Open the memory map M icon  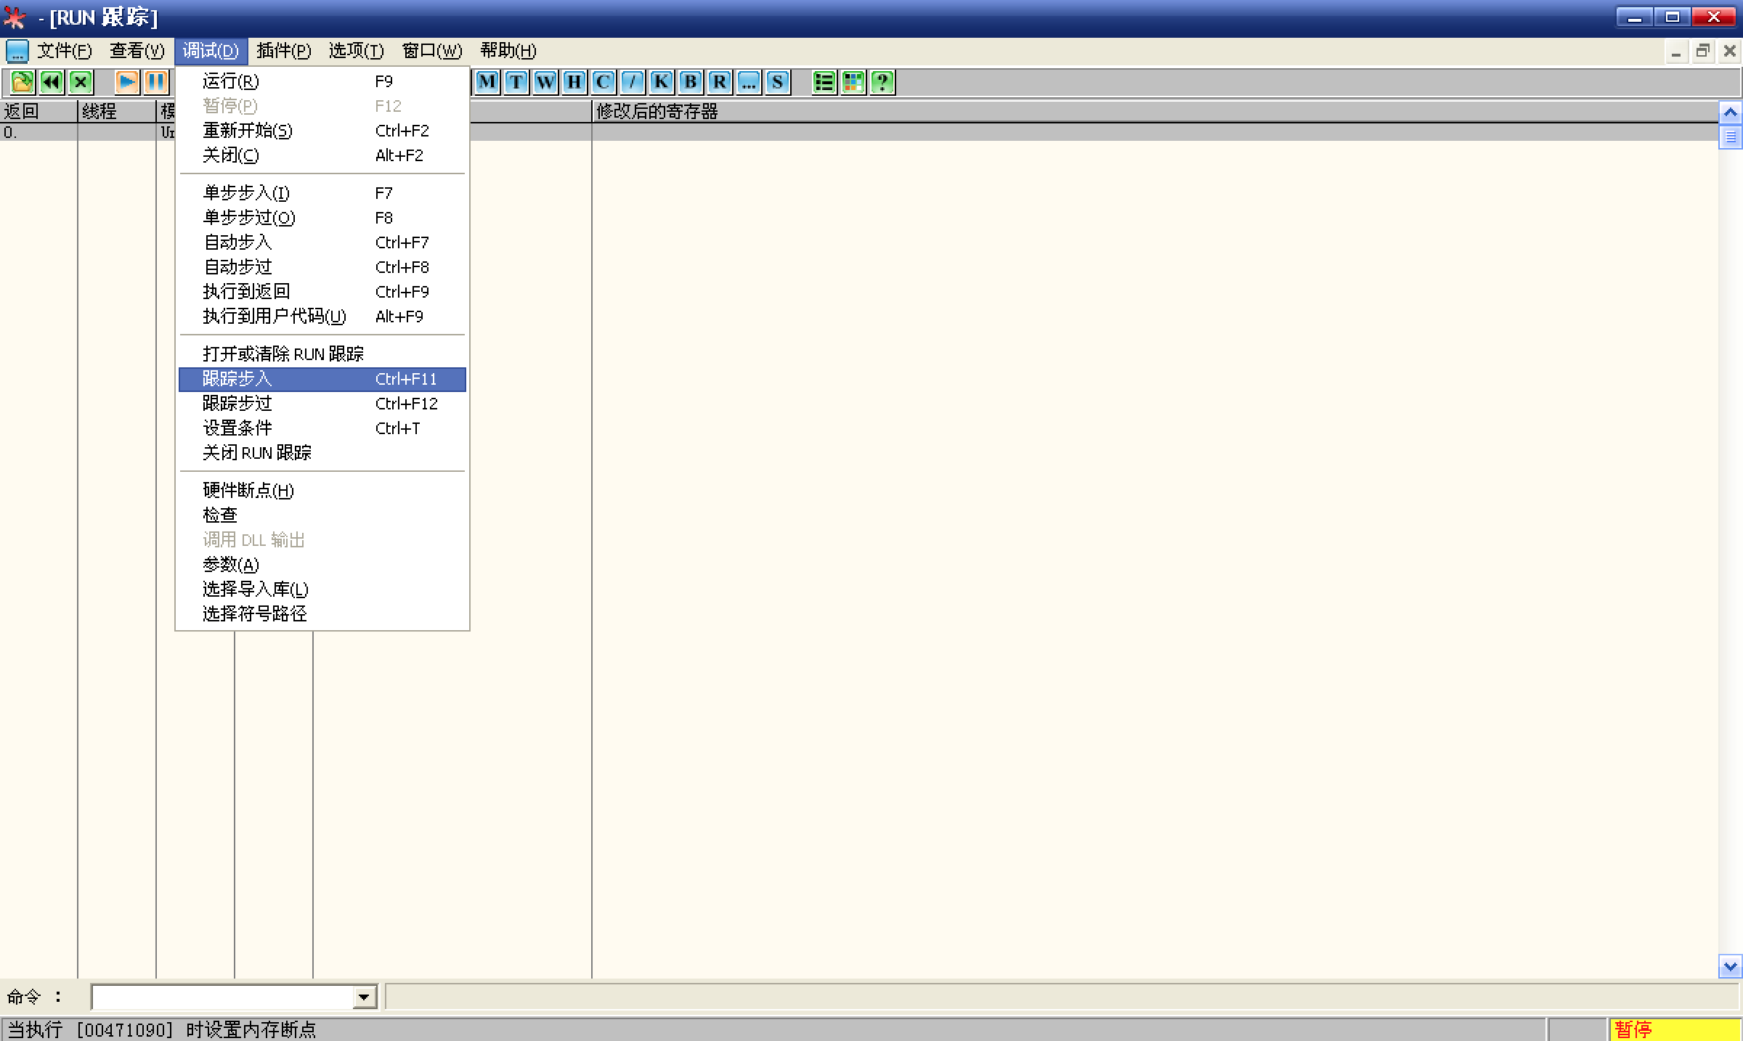pos(487,82)
